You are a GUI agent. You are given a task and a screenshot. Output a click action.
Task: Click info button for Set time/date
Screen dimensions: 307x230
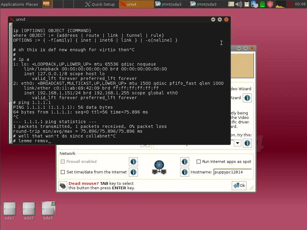pos(133,172)
